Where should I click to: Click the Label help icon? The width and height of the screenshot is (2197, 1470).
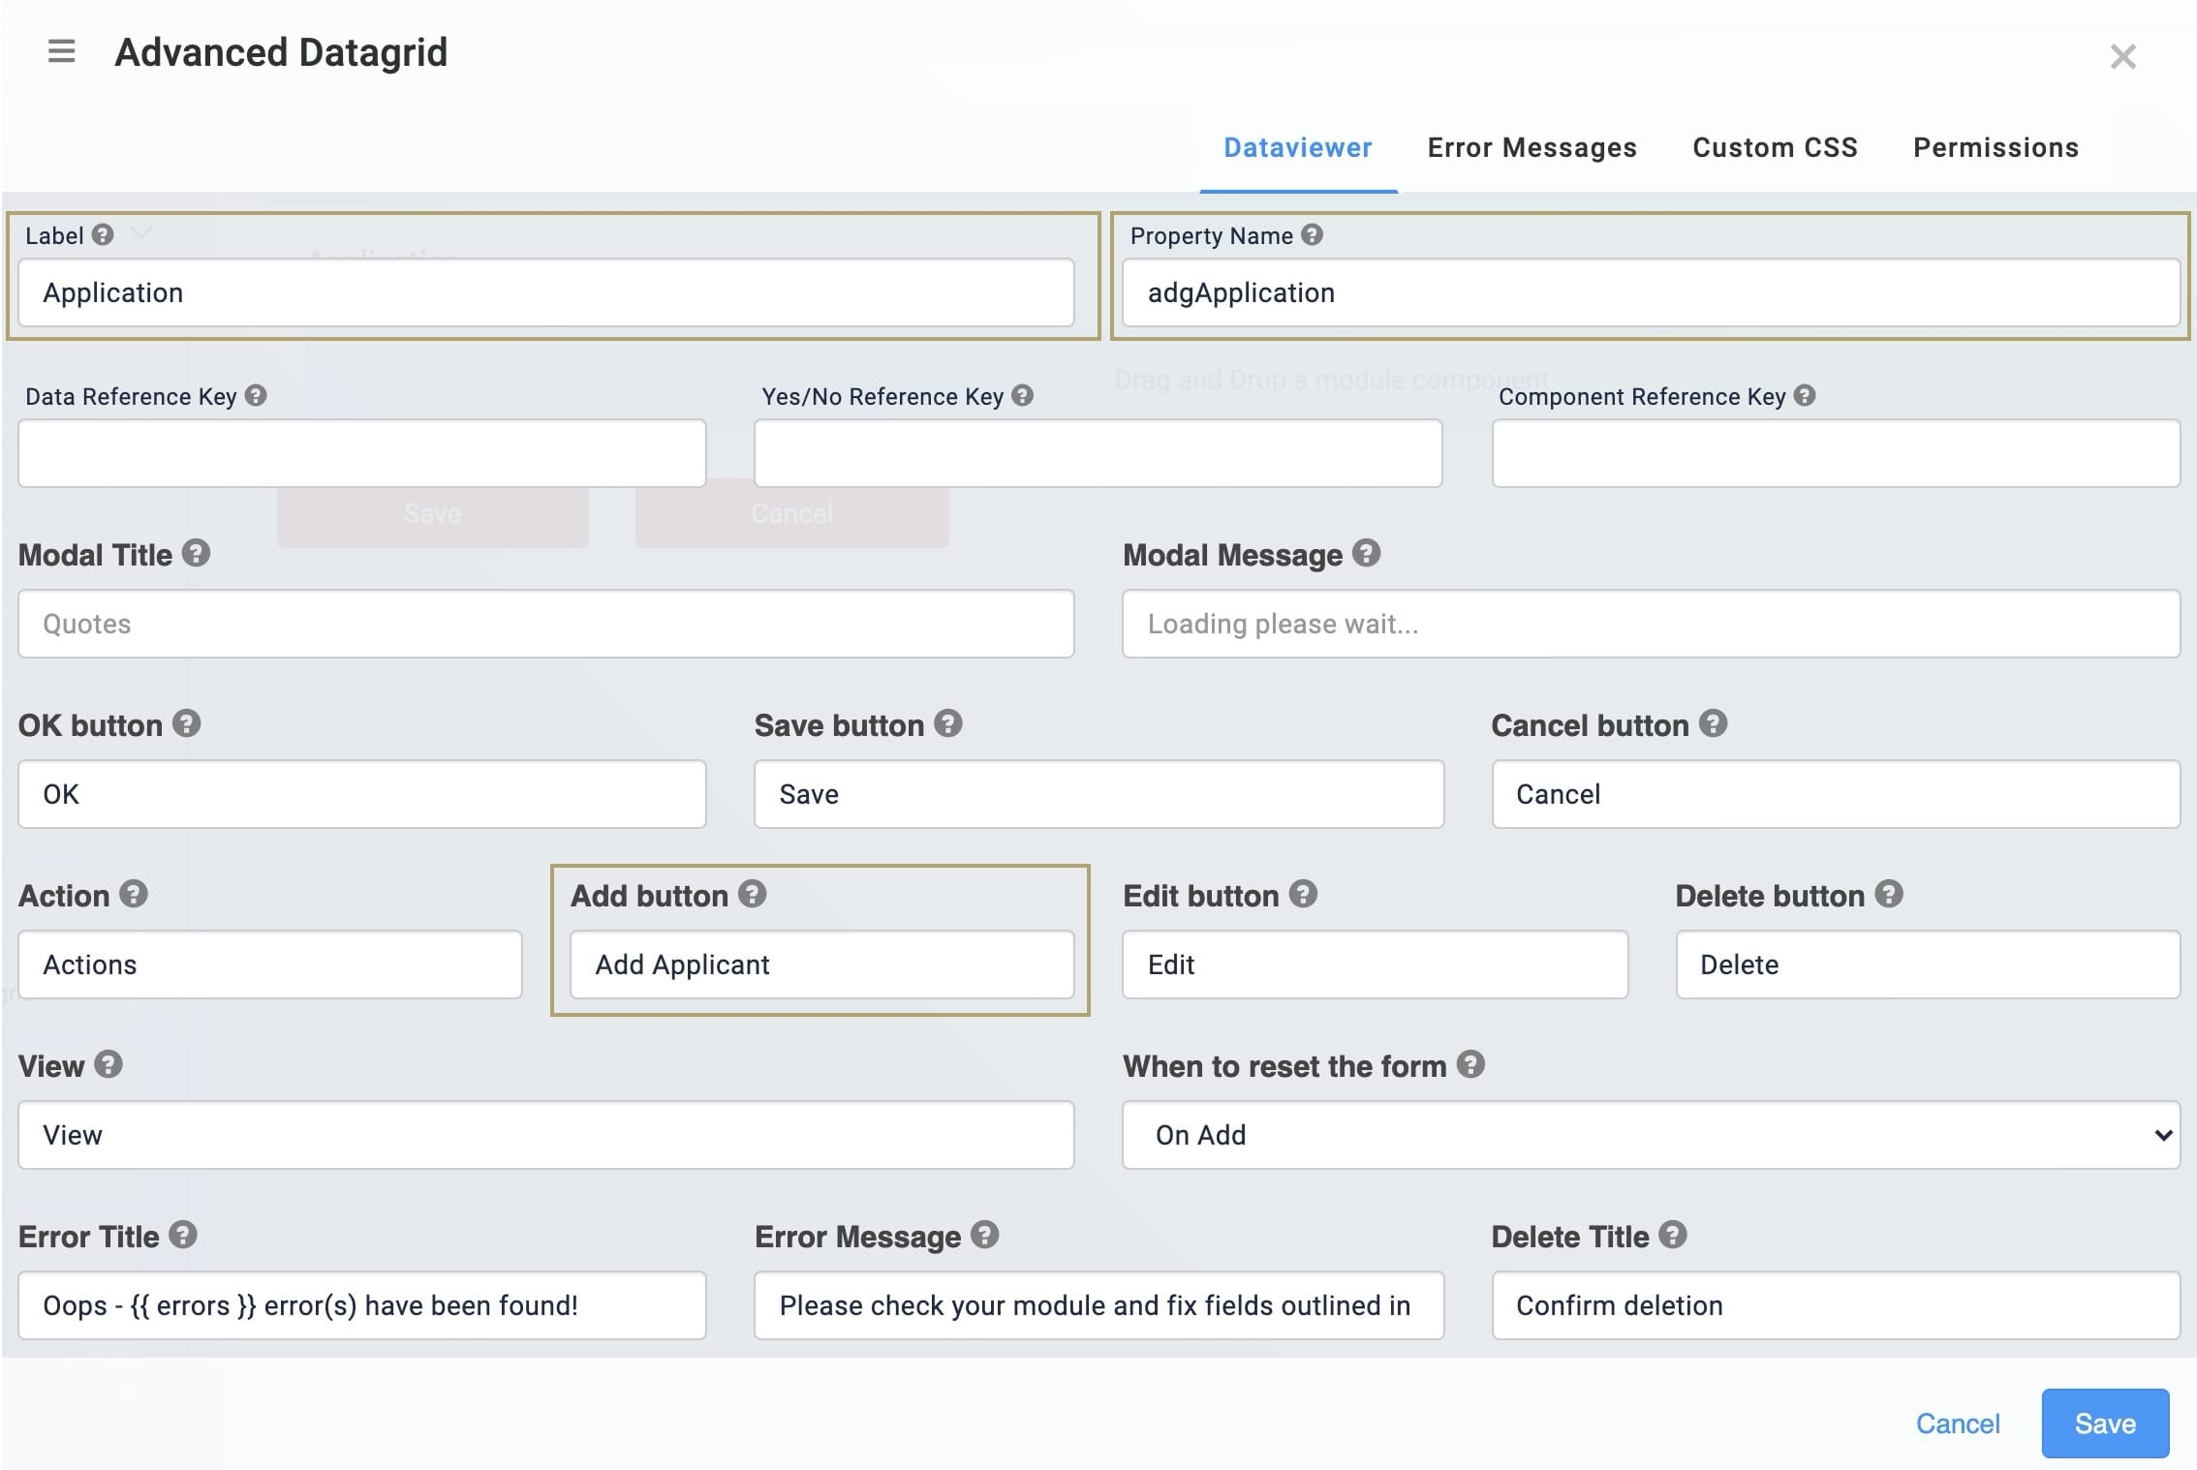pyautogui.click(x=103, y=234)
